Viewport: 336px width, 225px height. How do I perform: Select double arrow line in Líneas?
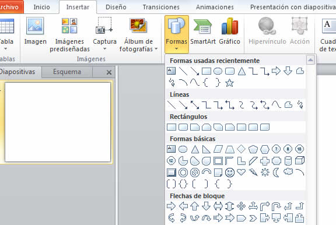[195, 105]
